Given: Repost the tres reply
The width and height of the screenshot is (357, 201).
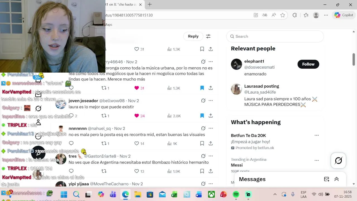Looking at the screenshot, I should coord(104,171).
